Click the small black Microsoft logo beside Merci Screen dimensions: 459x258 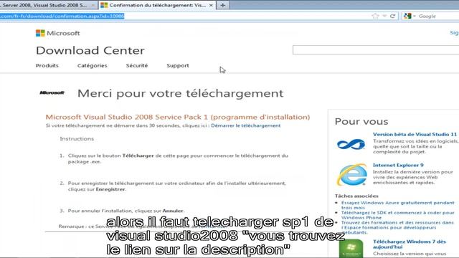(52, 92)
